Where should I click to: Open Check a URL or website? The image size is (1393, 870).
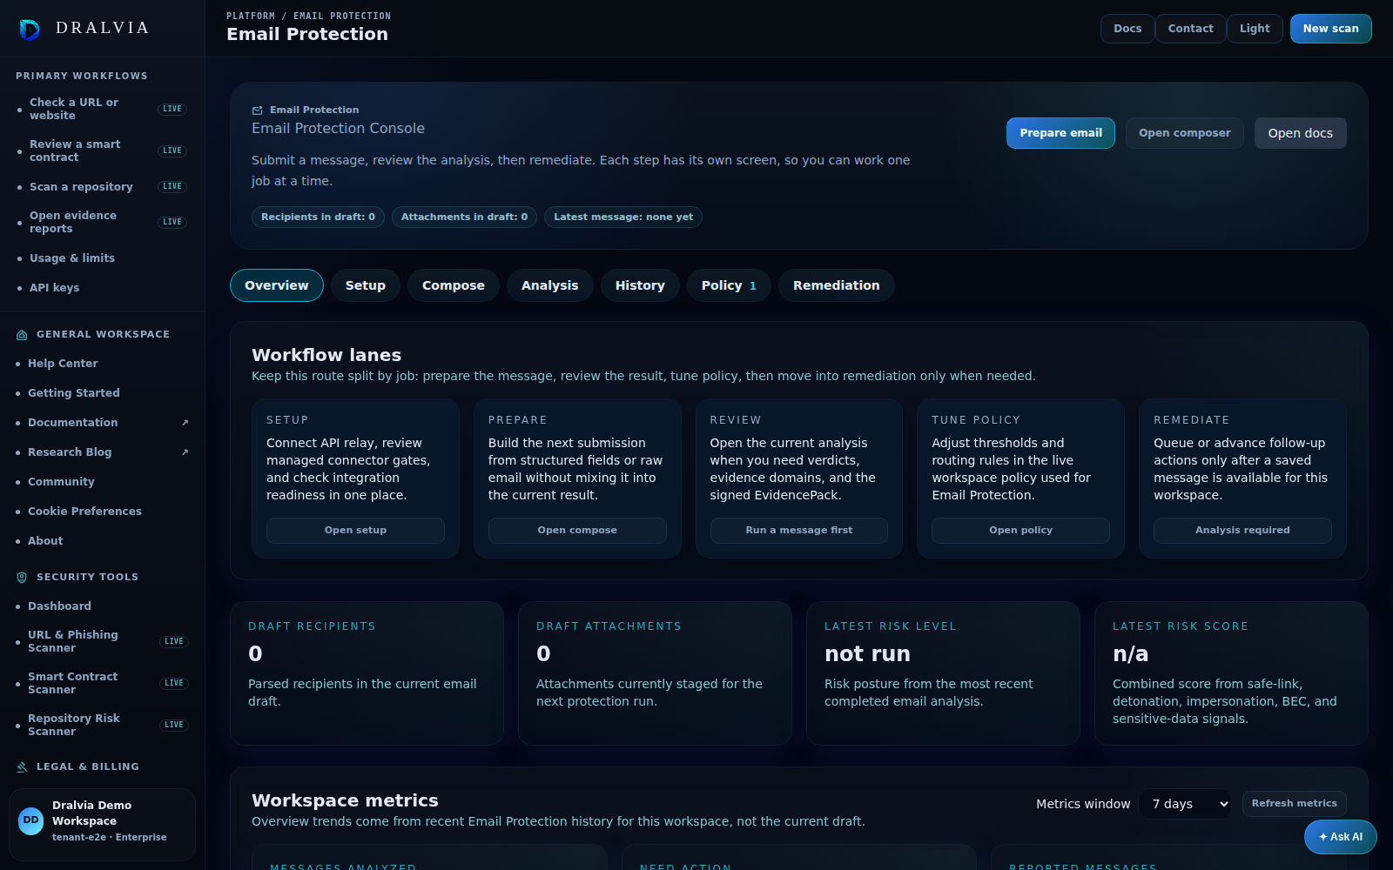click(102, 109)
